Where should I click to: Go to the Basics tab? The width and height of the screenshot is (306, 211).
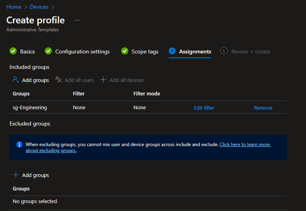(x=27, y=51)
